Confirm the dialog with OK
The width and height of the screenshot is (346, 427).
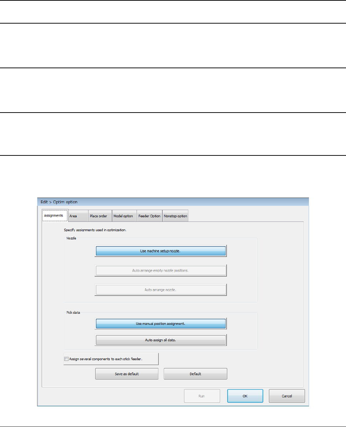pyautogui.click(x=245, y=396)
